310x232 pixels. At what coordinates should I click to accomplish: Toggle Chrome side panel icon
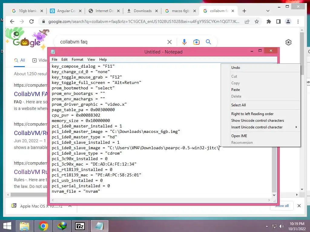coord(279,21)
